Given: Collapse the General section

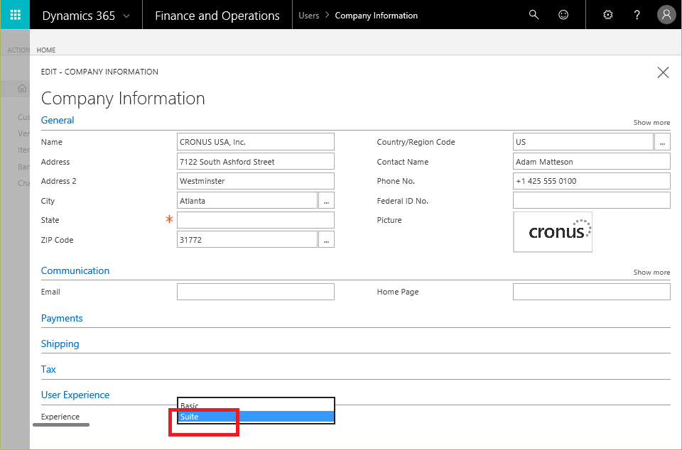Looking at the screenshot, I should [x=58, y=121].
